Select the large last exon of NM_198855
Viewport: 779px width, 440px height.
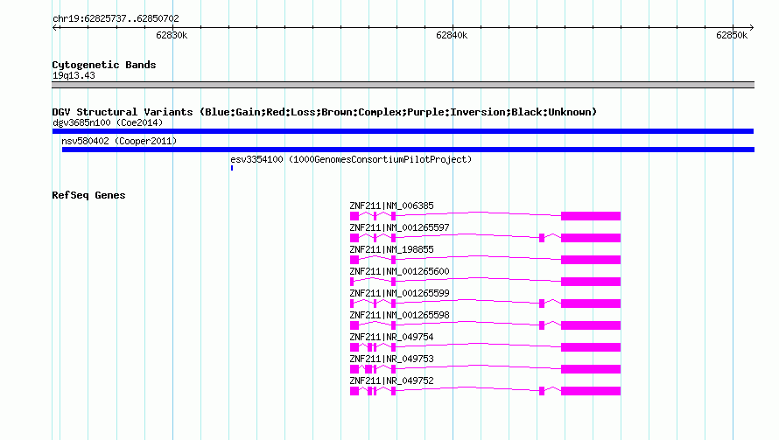click(591, 260)
